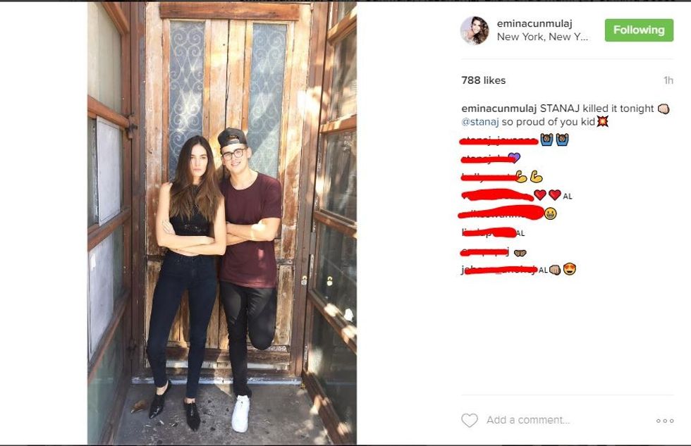Screen dimensions: 691x446
Task: Click the Add a comment field
Action: 528,420
